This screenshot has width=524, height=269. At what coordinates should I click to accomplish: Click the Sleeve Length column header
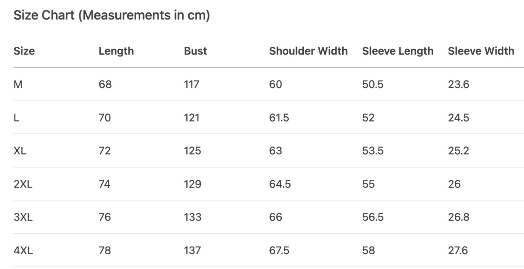398,51
